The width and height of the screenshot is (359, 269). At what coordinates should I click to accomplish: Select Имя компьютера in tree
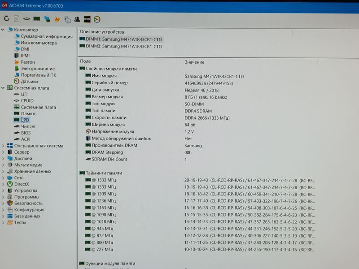pos(35,43)
